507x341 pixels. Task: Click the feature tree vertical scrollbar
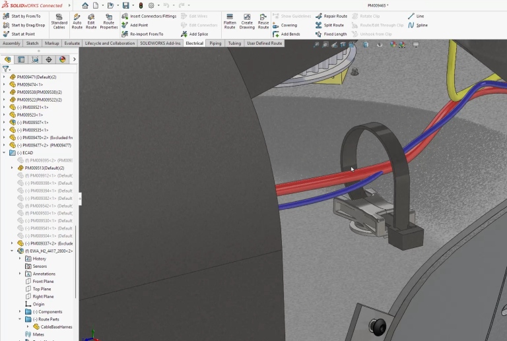coord(76,264)
